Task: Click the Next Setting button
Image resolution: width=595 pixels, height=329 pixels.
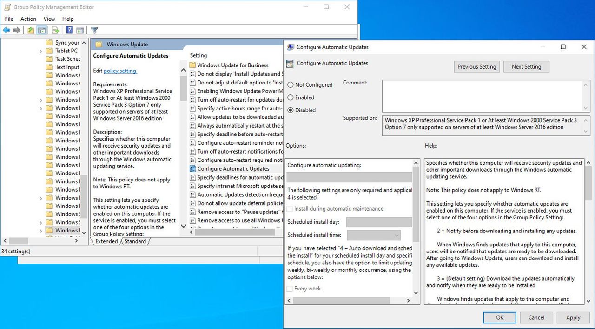Action: click(x=526, y=67)
